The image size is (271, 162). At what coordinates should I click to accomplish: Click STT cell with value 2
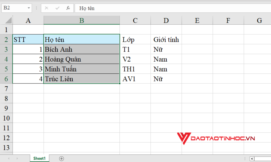(28, 59)
